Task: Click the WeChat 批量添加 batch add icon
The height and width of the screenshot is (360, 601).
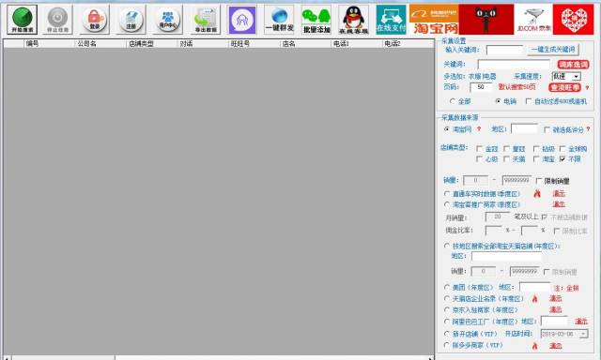Action: click(316, 19)
